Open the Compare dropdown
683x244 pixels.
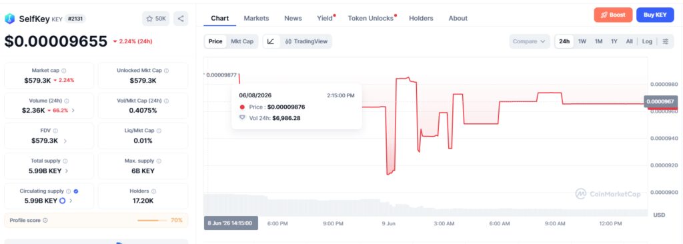click(x=529, y=41)
